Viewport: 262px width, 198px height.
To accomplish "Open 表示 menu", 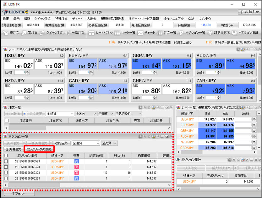I will (x=17, y=19).
